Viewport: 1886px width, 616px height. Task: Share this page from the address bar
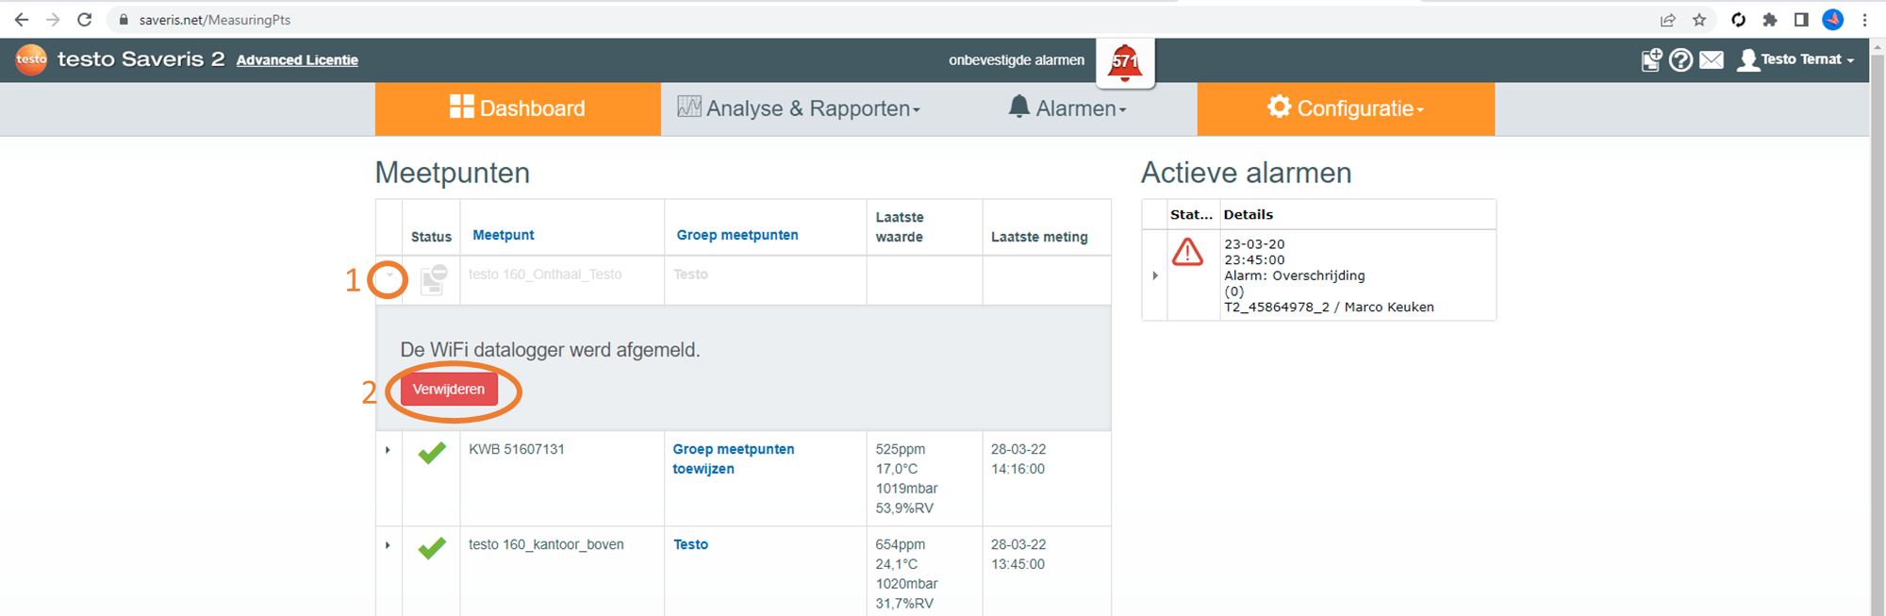(x=1668, y=20)
